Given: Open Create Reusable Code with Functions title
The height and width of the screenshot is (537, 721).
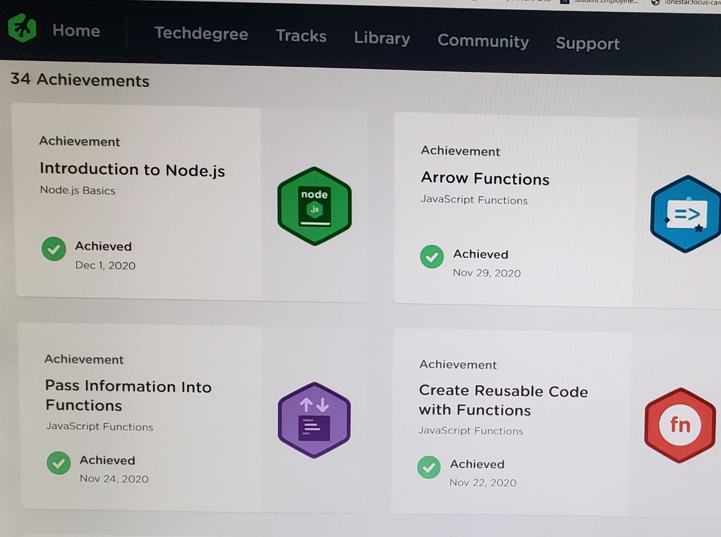Looking at the screenshot, I should pos(503,400).
